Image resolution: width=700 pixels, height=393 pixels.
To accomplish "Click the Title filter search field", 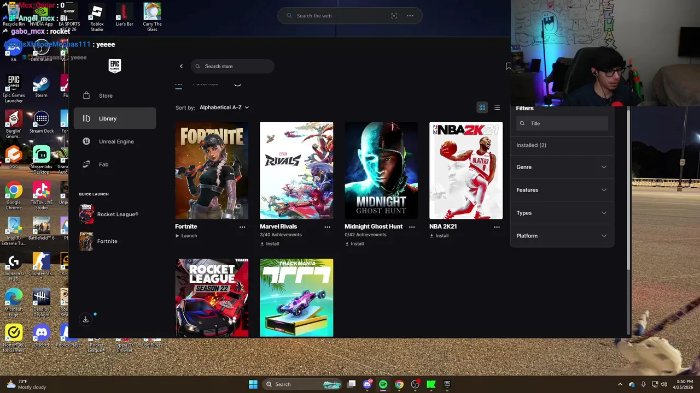I will pyautogui.click(x=562, y=123).
